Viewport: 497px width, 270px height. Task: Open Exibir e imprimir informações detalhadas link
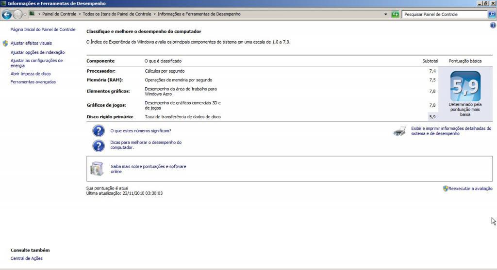click(x=451, y=131)
